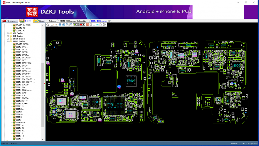
Task: Click the circular rotate icon
Action: pyautogui.click(x=104, y=25)
